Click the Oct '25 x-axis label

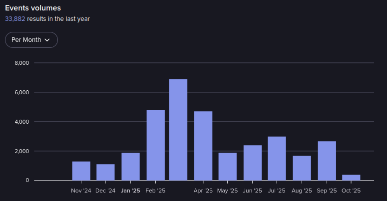pyautogui.click(x=351, y=191)
